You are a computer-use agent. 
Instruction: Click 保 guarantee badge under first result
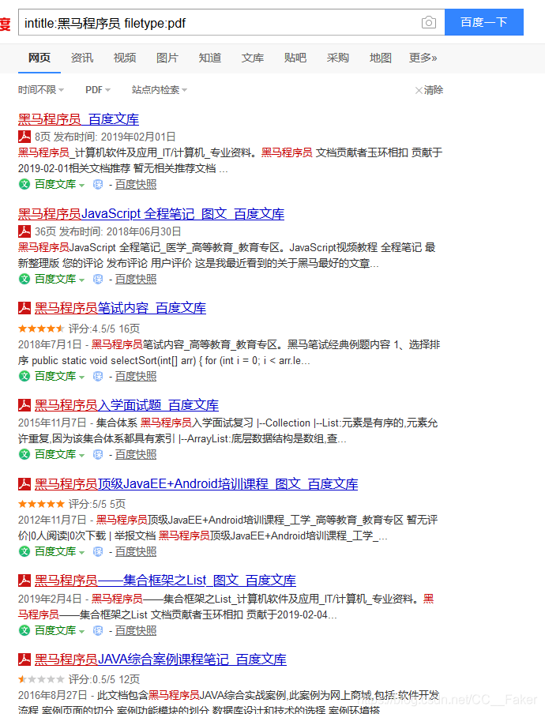tap(98, 184)
